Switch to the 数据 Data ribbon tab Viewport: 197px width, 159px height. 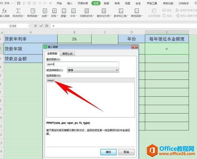(107, 3)
